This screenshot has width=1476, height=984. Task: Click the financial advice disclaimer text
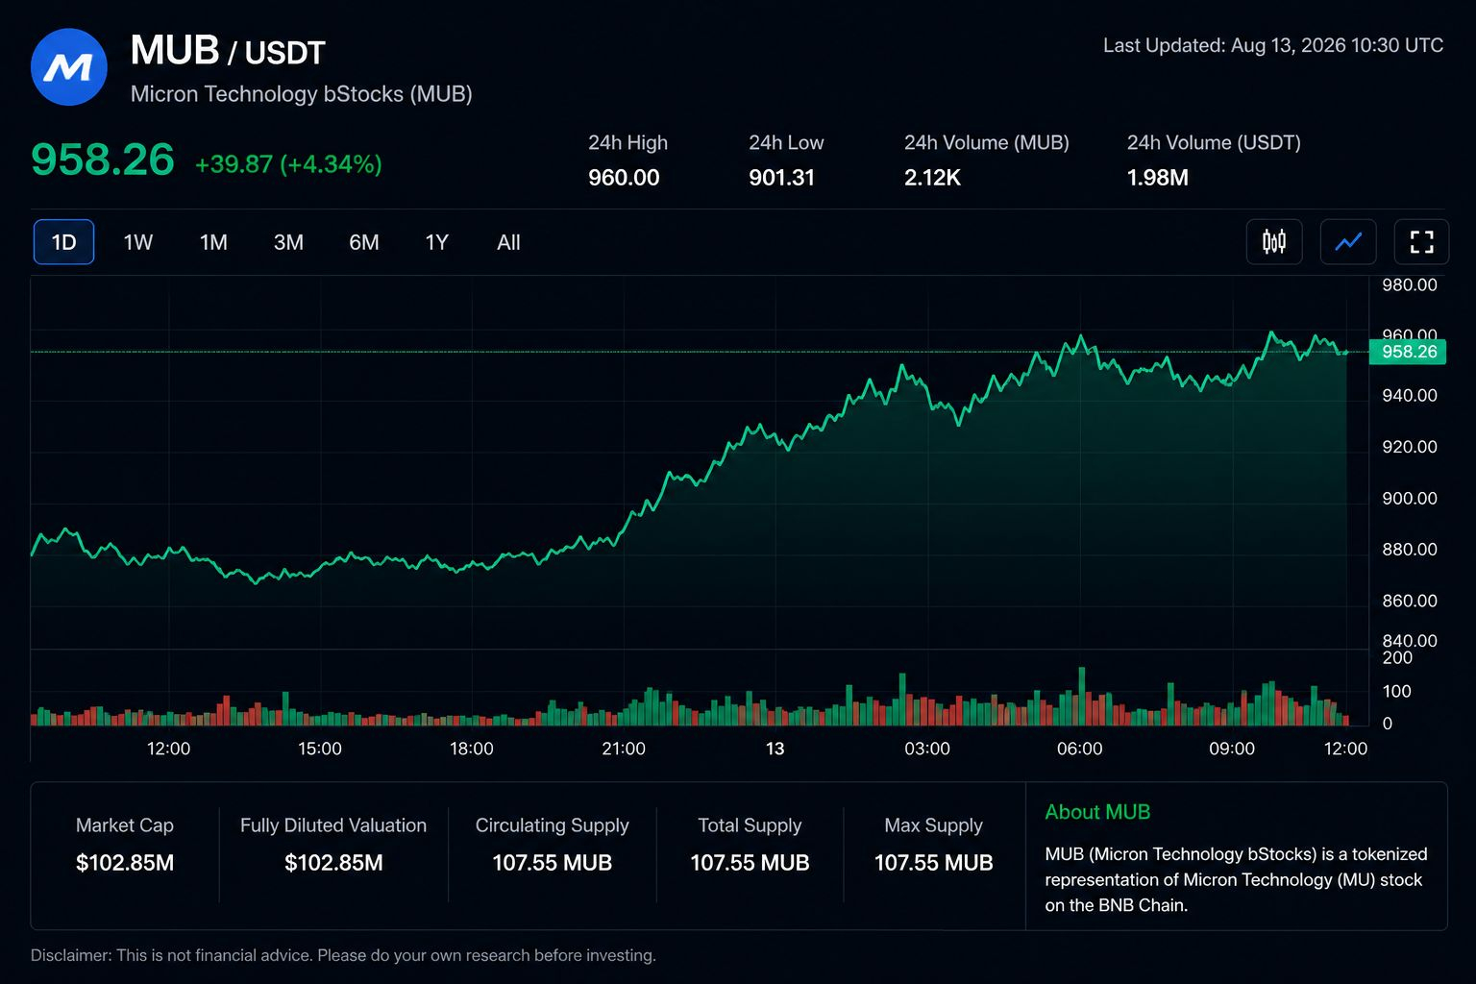click(x=343, y=955)
